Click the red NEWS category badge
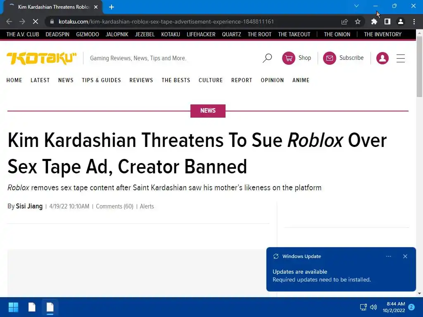423x317 pixels. coord(208,111)
